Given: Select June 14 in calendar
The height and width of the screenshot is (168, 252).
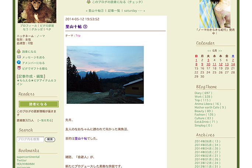Looking at the screenshot, I should click(233, 64).
